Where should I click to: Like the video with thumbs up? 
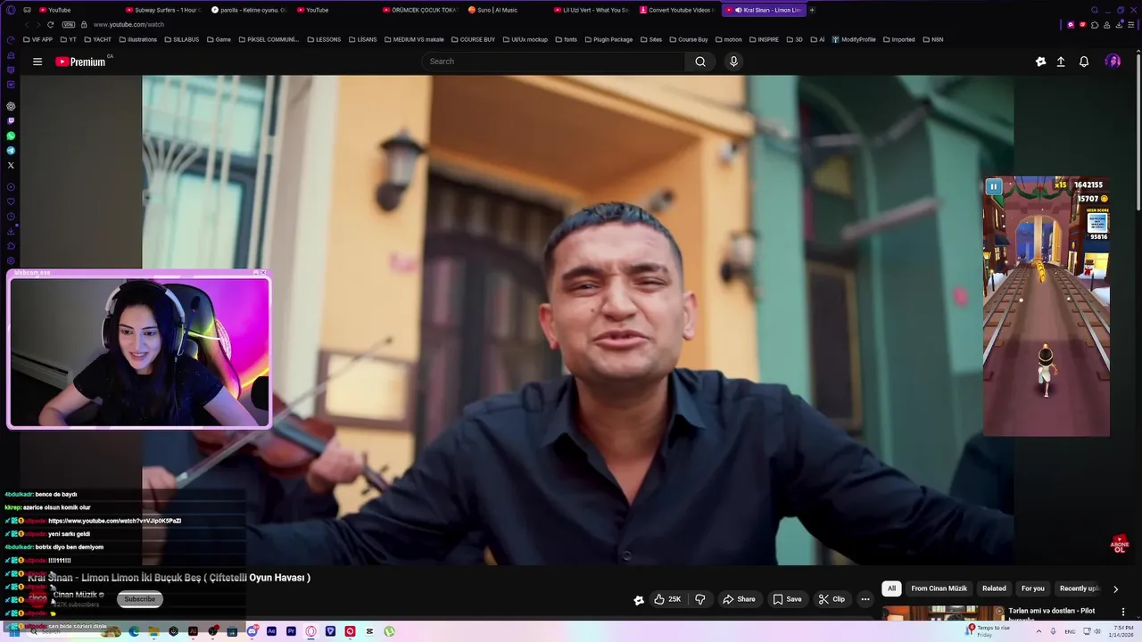point(667,599)
